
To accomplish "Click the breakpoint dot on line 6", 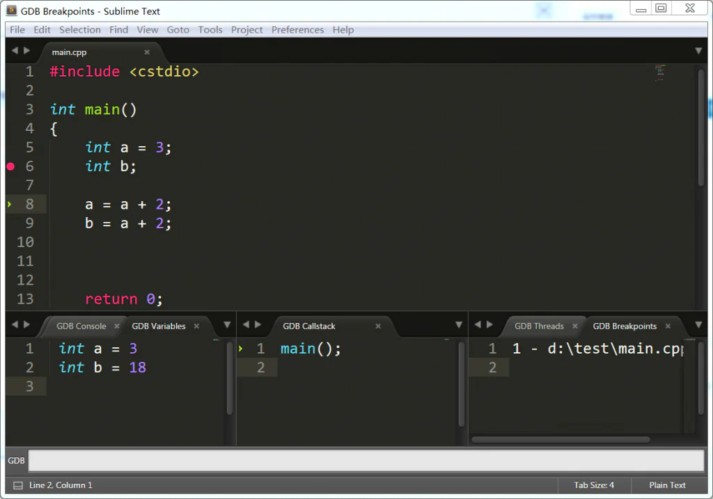I will [10, 166].
